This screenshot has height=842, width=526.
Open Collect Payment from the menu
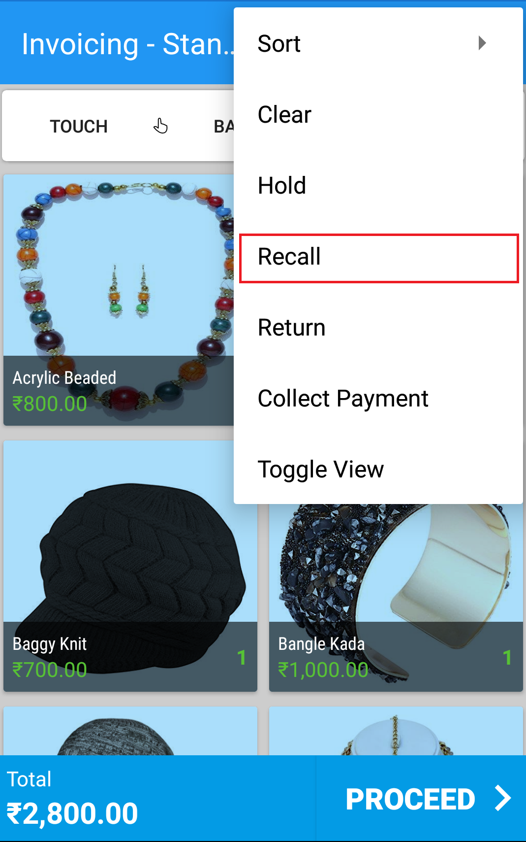(378, 398)
